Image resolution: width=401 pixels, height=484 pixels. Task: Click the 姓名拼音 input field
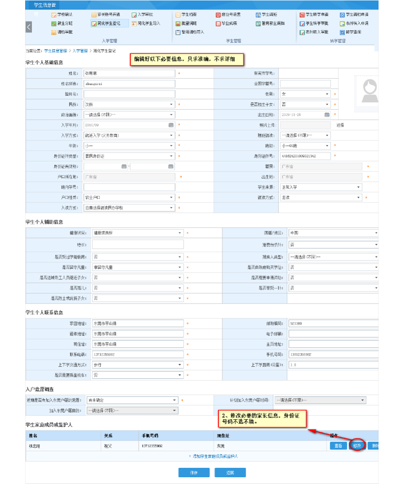point(129,84)
